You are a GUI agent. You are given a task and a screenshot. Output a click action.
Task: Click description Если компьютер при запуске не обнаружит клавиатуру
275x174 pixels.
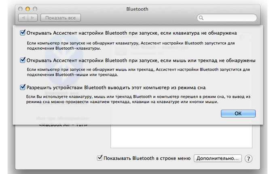click(x=131, y=46)
